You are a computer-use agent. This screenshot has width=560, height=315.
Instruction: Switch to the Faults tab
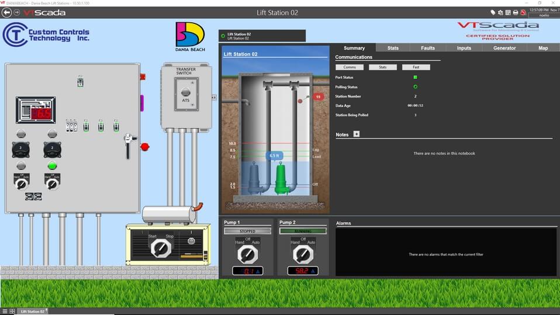428,48
